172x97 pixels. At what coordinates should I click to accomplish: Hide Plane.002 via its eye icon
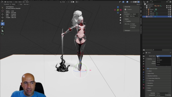pos(169,17)
